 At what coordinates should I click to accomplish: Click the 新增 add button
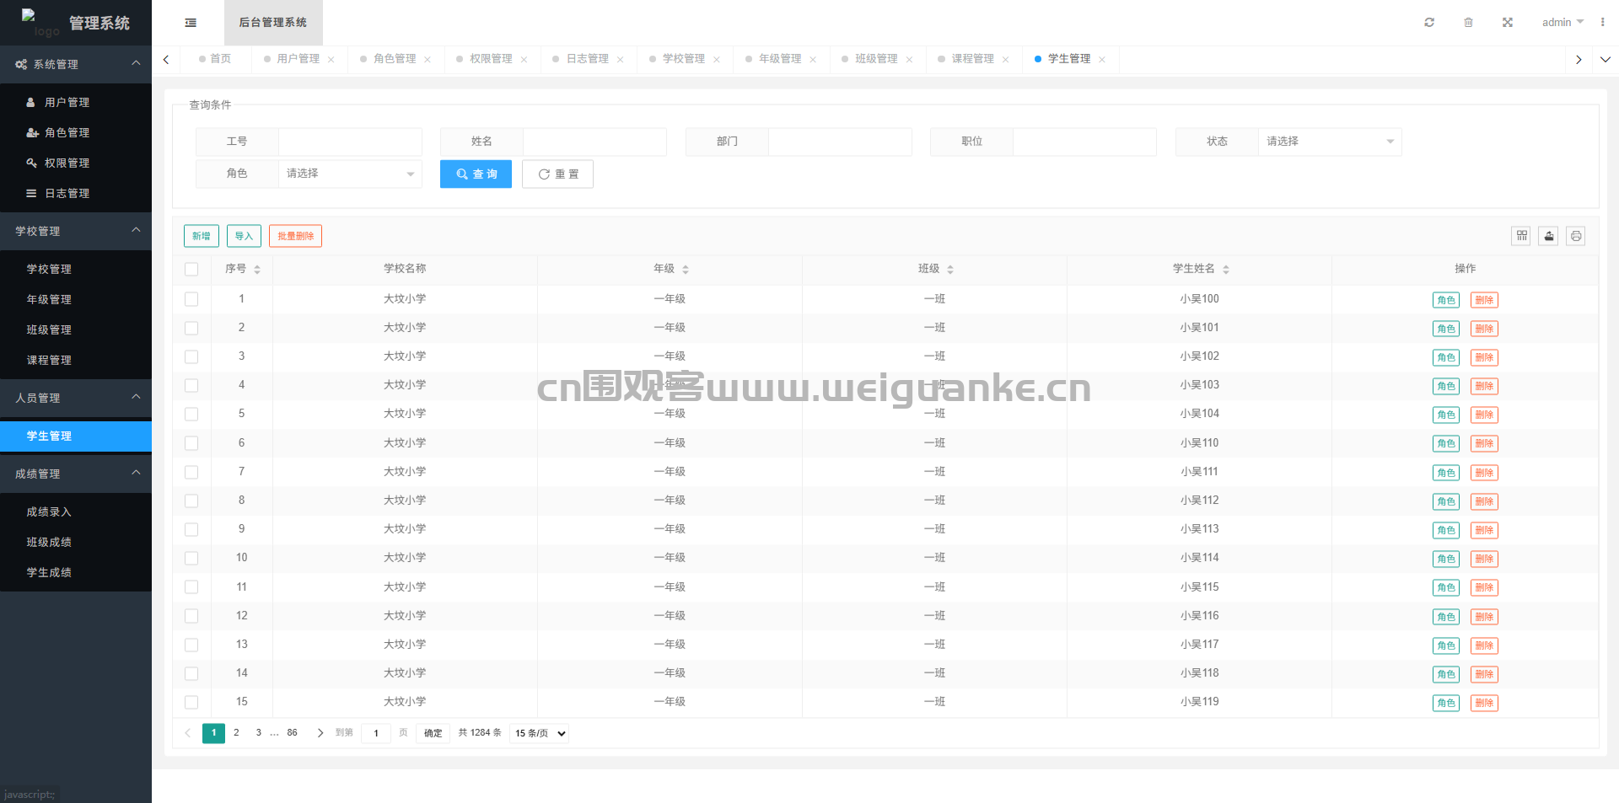click(202, 236)
